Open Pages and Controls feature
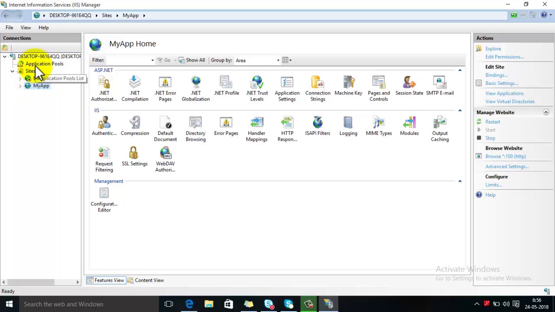Image resolution: width=555 pixels, height=312 pixels. pyautogui.click(x=379, y=89)
